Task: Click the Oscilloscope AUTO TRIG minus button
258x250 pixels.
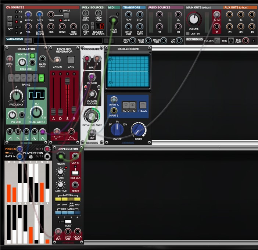Action: coord(126,105)
